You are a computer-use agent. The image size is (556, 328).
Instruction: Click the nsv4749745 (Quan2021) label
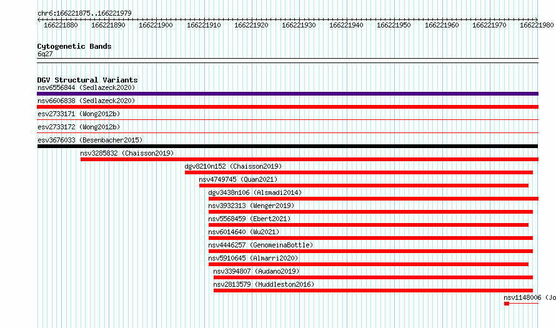238,179
